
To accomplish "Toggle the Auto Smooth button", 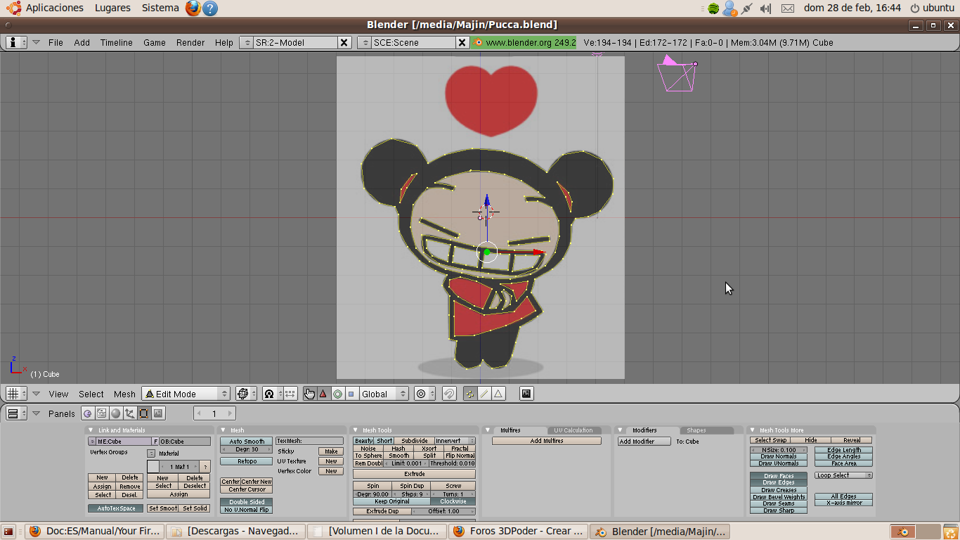I will tap(247, 442).
